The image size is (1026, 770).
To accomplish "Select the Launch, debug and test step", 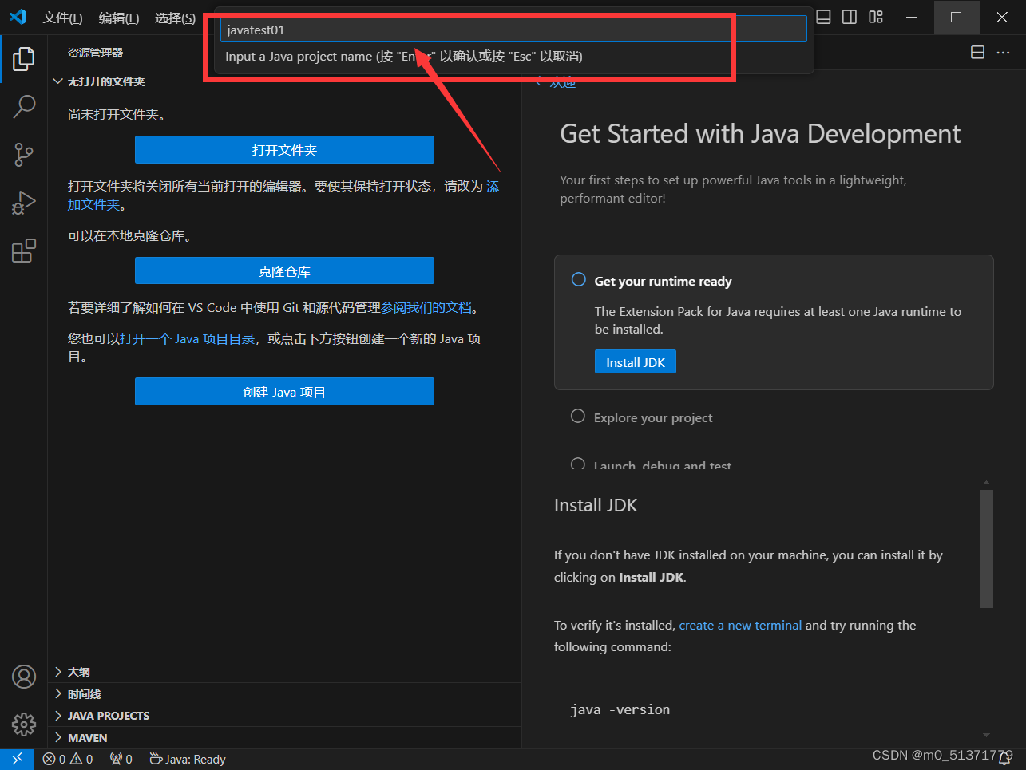I will pyautogui.click(x=662, y=465).
